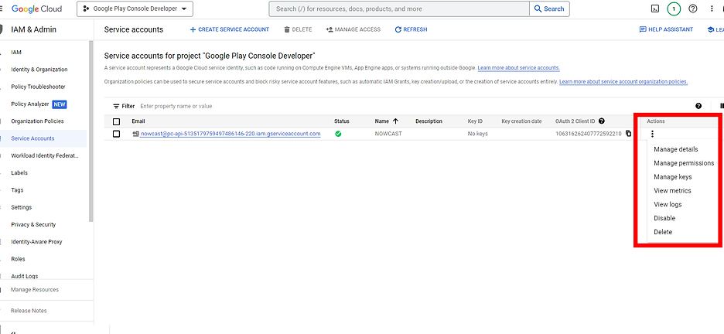The height and width of the screenshot is (334, 724).
Task: Open the NOWCAST row actions three-dot menu
Action: point(652,135)
